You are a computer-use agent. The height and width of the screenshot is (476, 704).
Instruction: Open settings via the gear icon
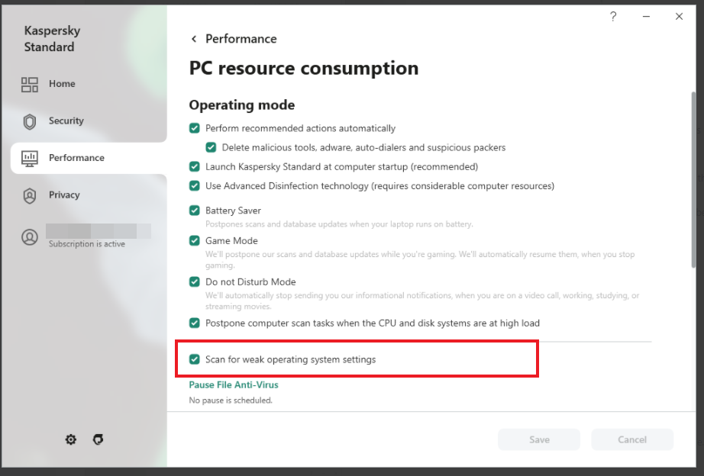[70, 439]
